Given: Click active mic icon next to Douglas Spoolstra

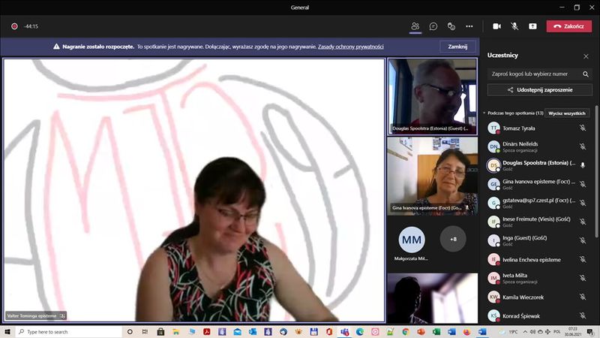Looking at the screenshot, I should tap(583, 165).
